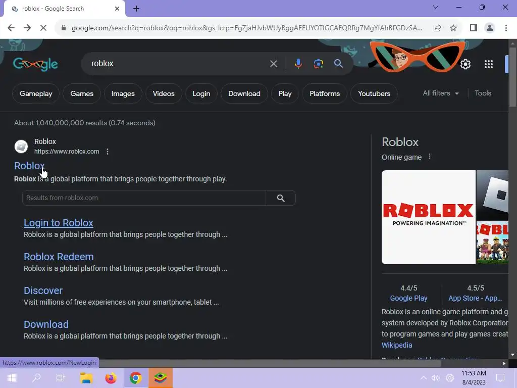Click the browser address bar URL

tap(246, 28)
